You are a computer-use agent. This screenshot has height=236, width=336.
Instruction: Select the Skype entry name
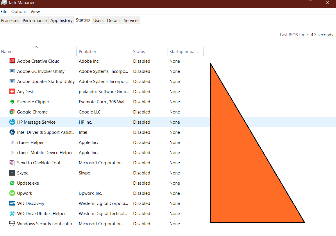click(23, 173)
